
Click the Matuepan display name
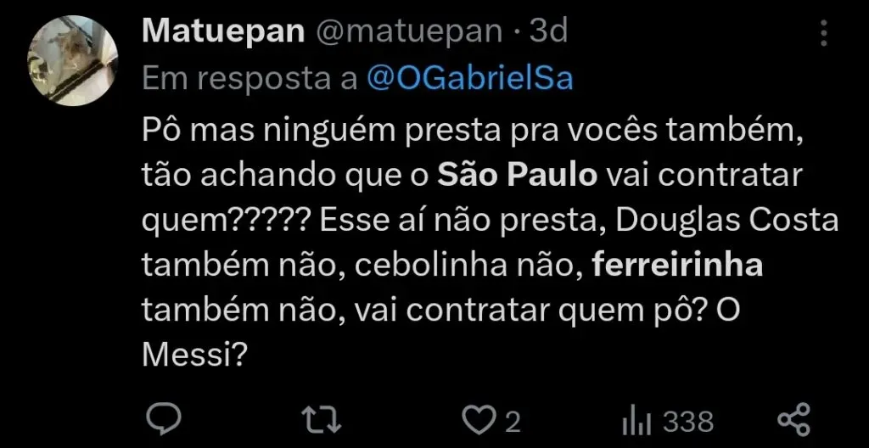(x=222, y=32)
